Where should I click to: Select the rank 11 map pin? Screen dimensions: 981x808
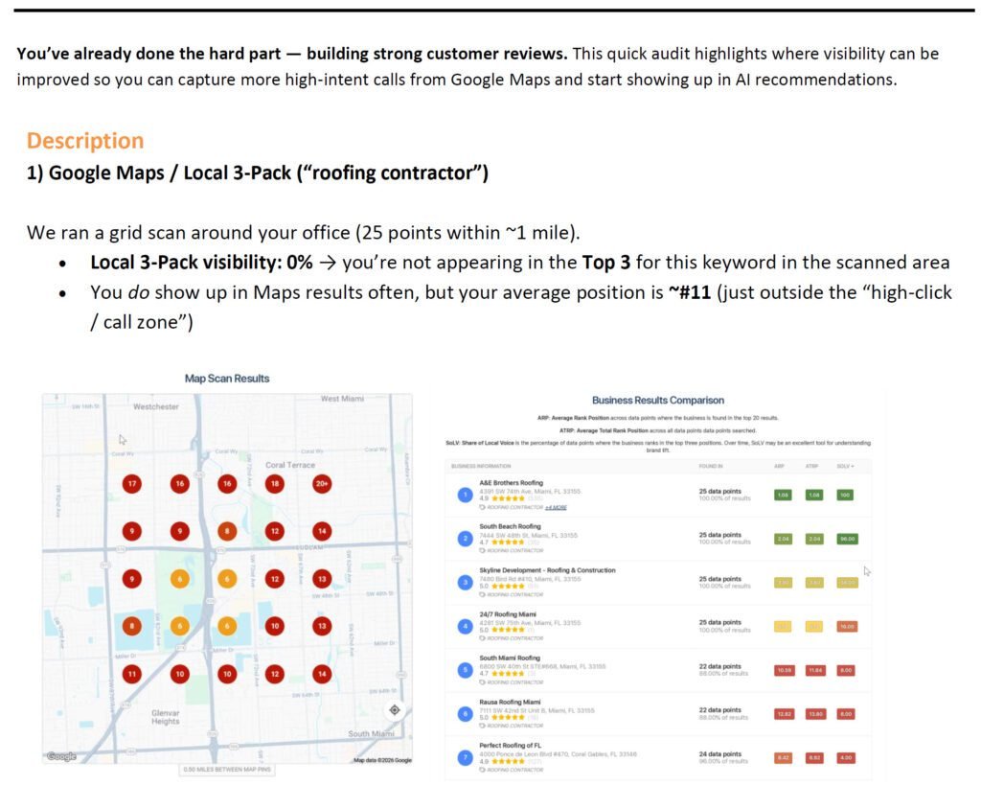[x=131, y=674]
